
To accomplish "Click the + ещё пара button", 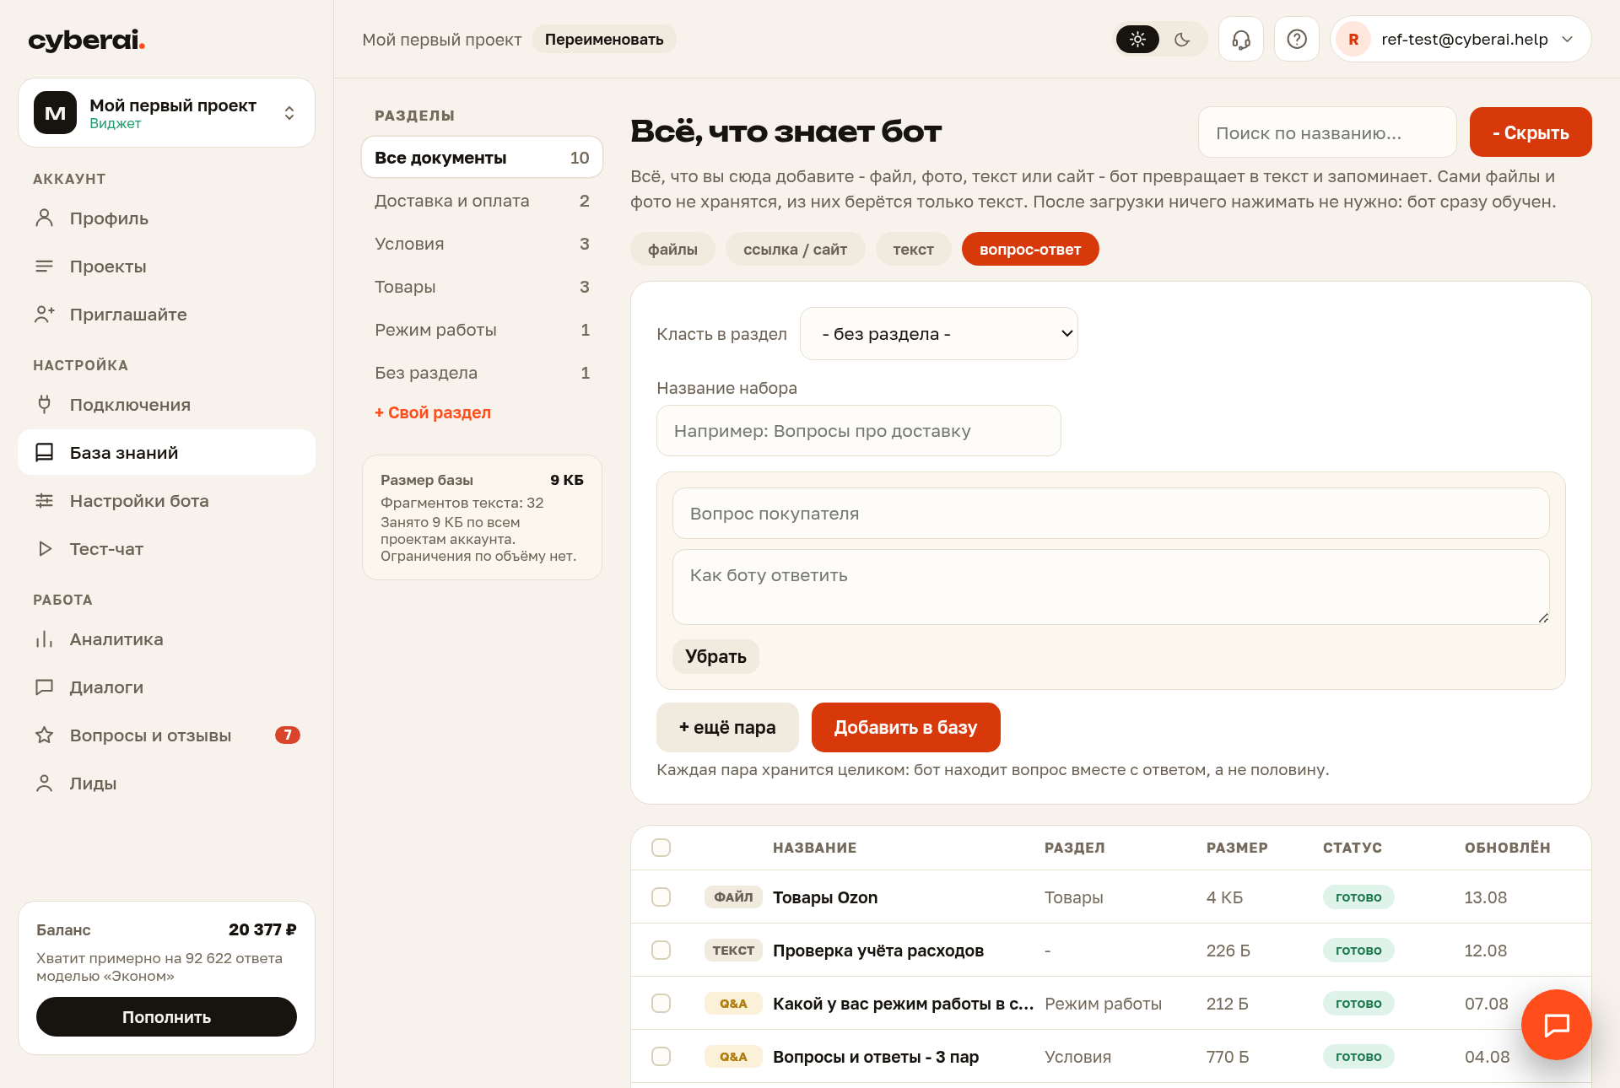I will coord(727,727).
